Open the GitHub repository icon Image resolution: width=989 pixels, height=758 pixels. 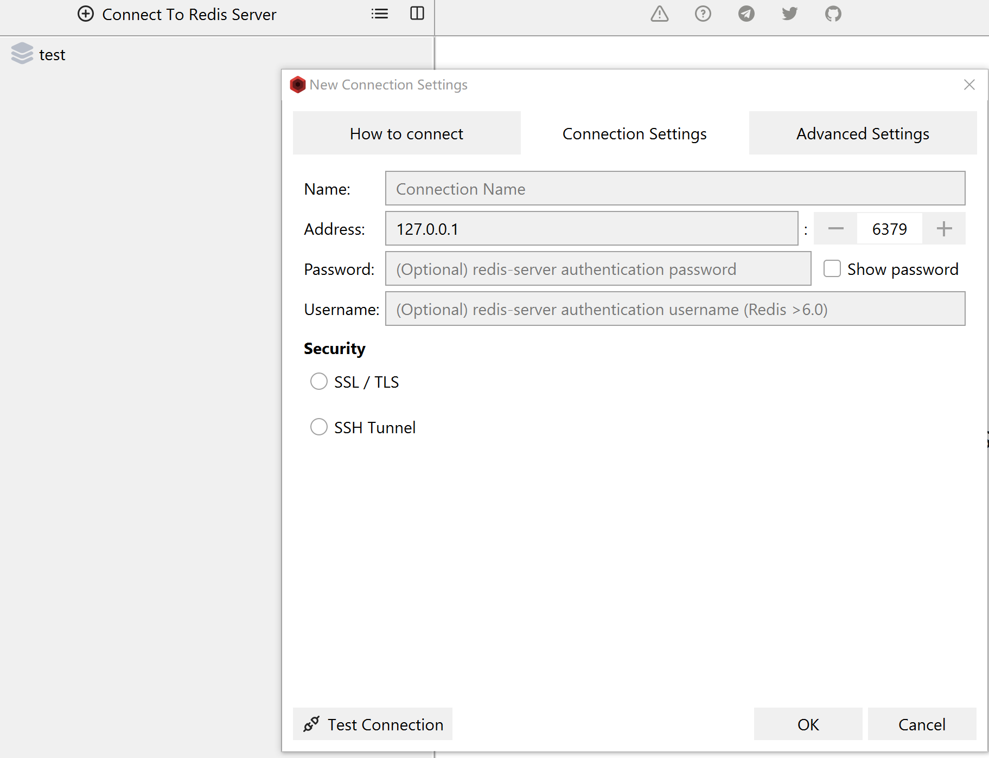833,14
